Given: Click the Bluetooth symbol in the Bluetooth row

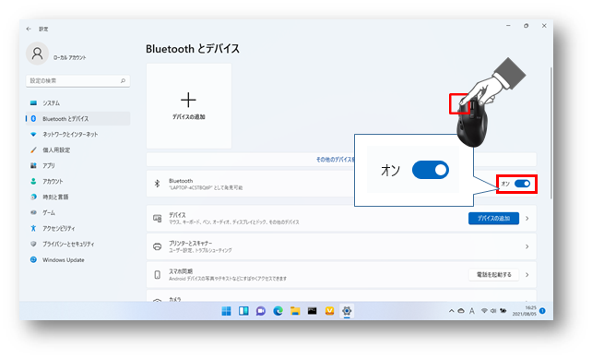Looking at the screenshot, I should (x=157, y=184).
